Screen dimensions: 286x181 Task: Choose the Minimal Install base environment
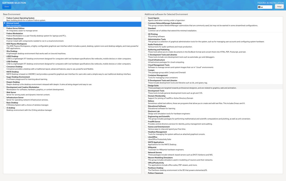point(5,23)
